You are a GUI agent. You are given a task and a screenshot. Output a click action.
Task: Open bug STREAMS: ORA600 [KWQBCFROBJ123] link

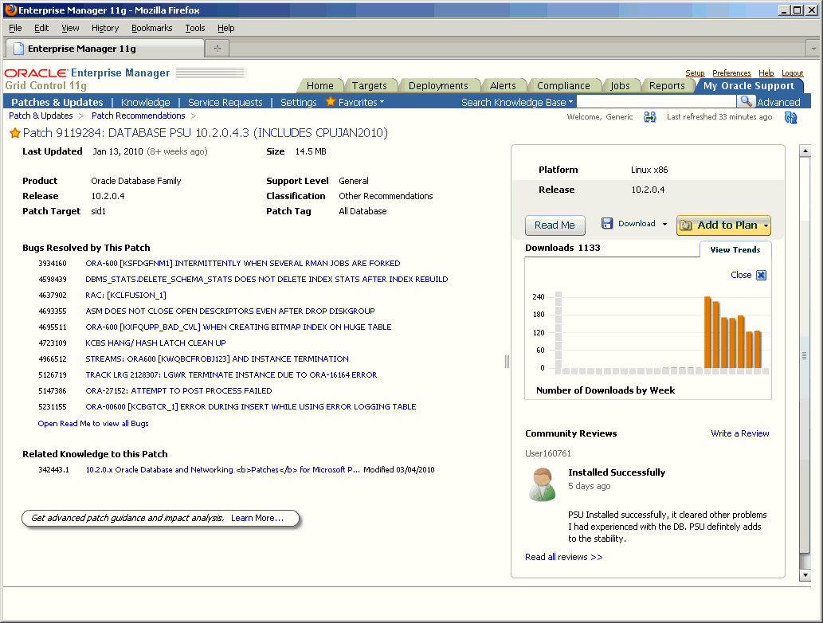coord(217,359)
